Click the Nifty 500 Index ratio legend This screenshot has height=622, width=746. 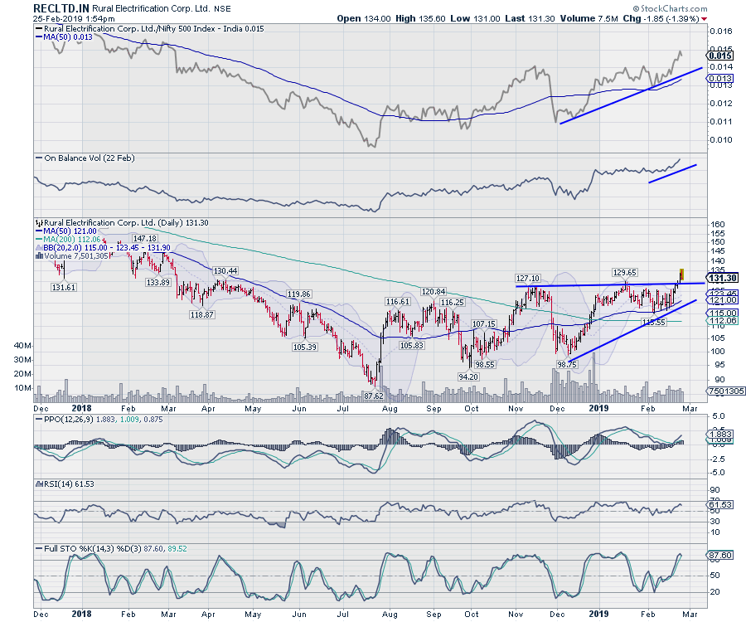[x=150, y=28]
